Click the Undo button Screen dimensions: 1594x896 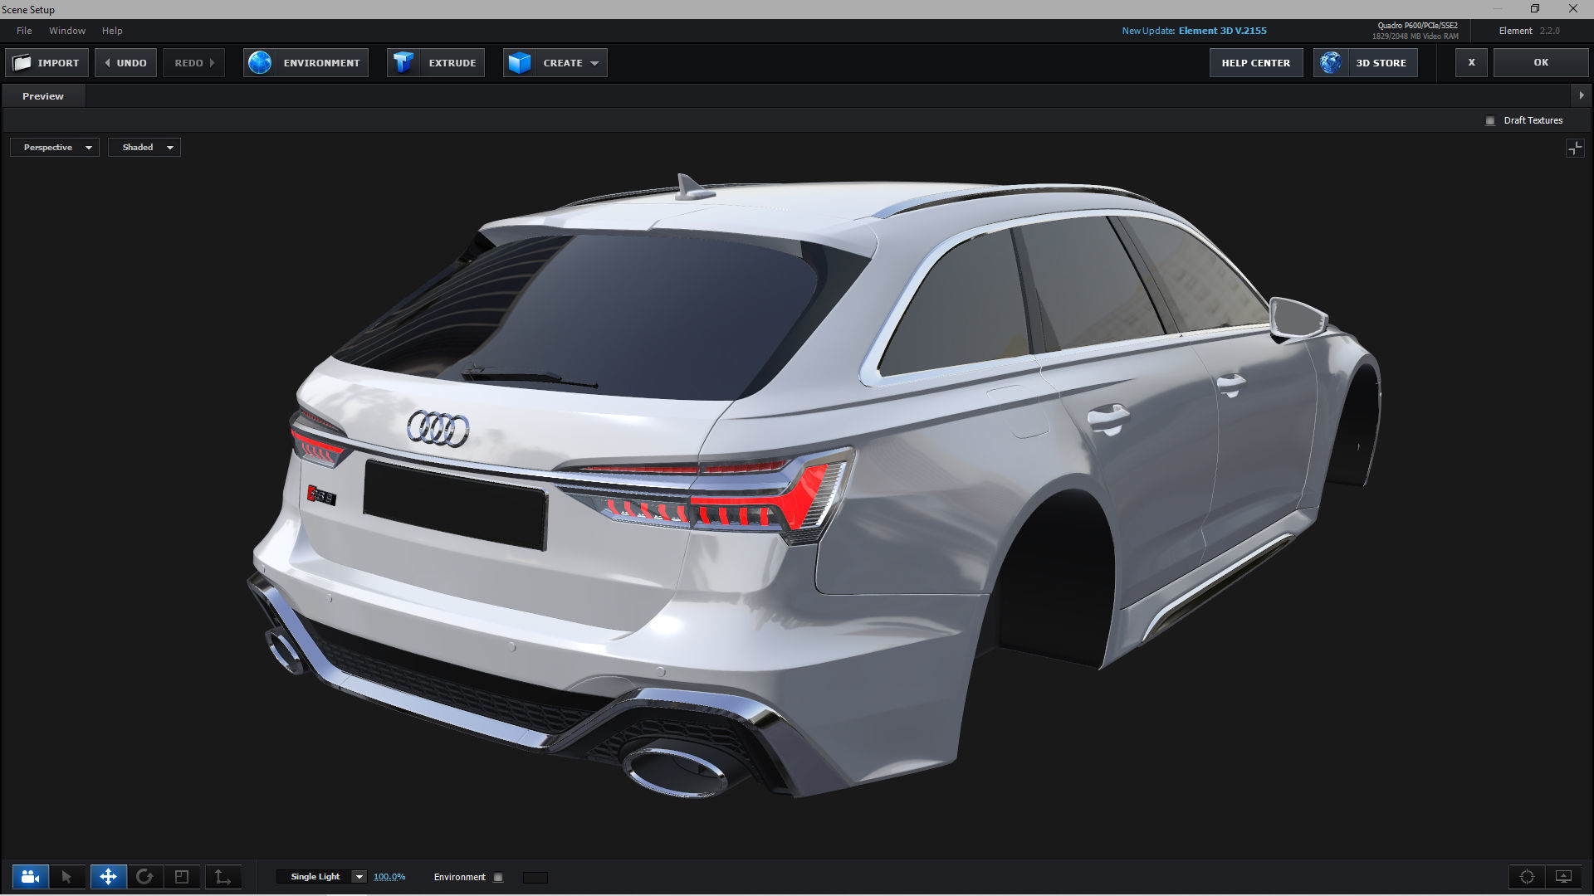click(x=125, y=63)
